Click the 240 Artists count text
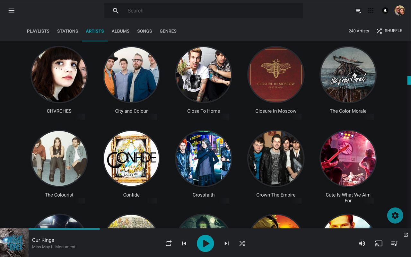The width and height of the screenshot is (411, 257). point(359,31)
